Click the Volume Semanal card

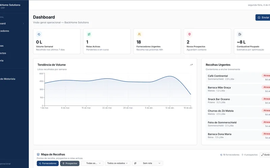[x=57, y=41]
